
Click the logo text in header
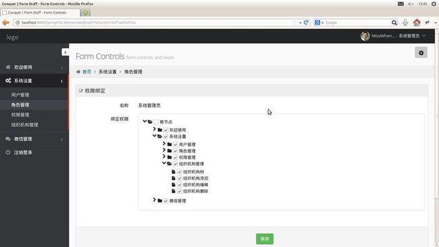[x=12, y=37]
